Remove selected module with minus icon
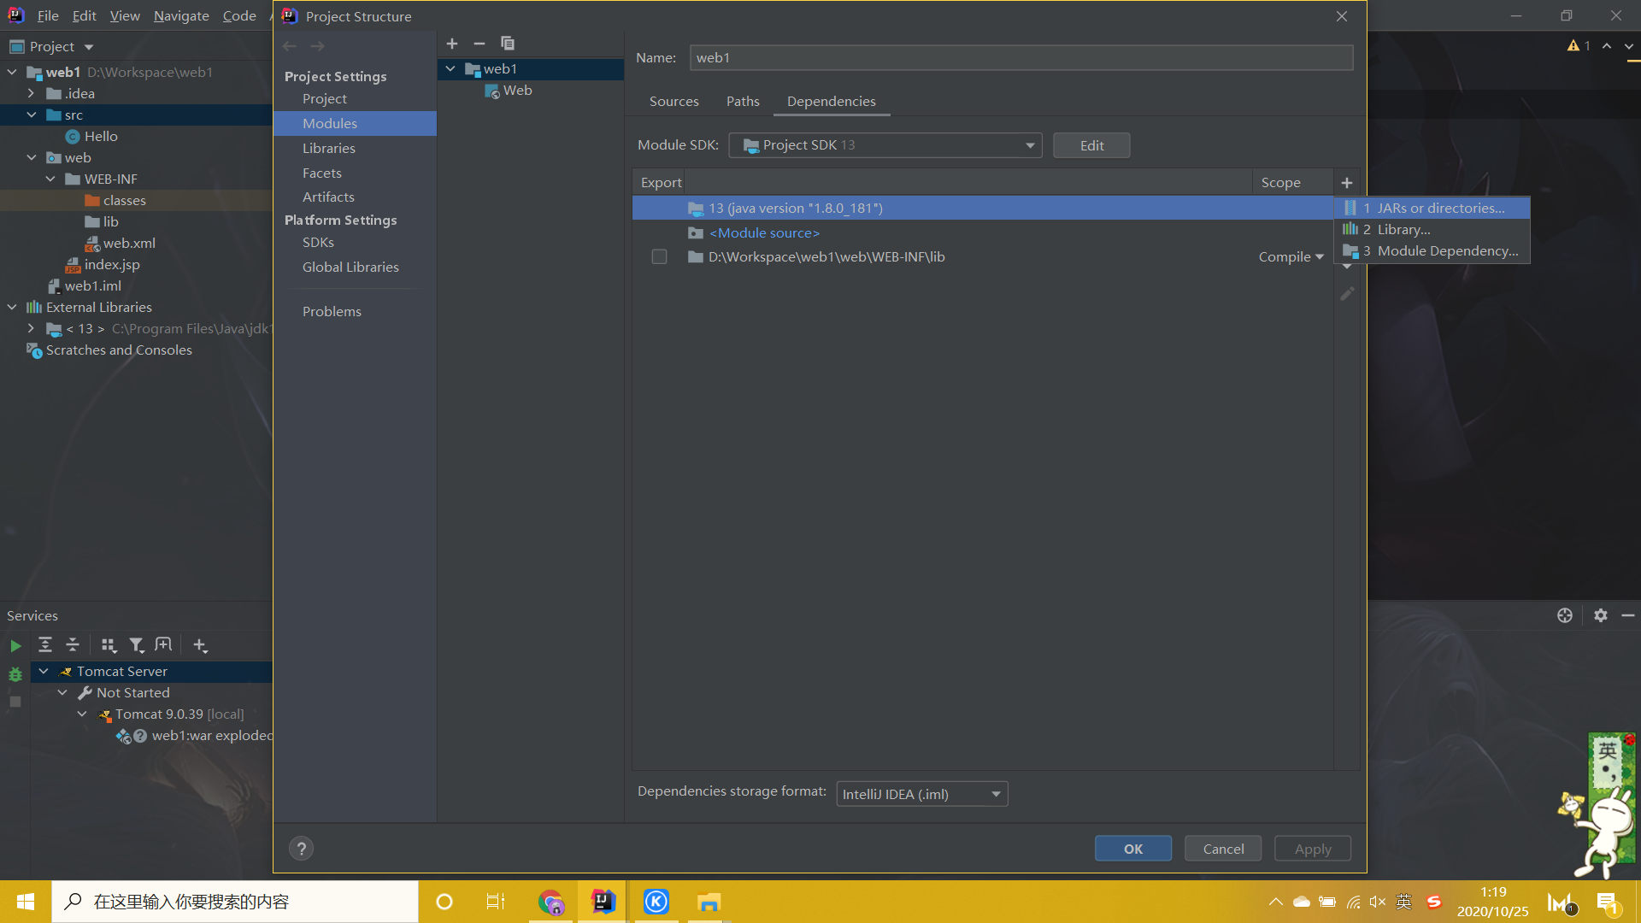The height and width of the screenshot is (923, 1641). [x=479, y=44]
